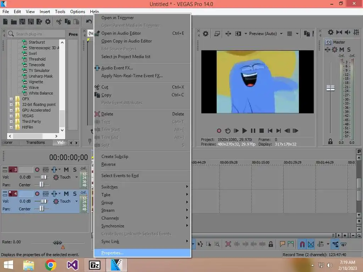Click the Save disk toolbar icon

pyautogui.click(x=22, y=22)
